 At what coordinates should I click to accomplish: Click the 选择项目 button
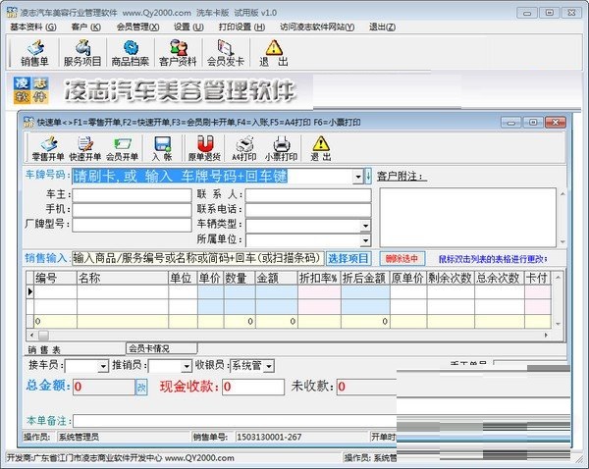[348, 258]
